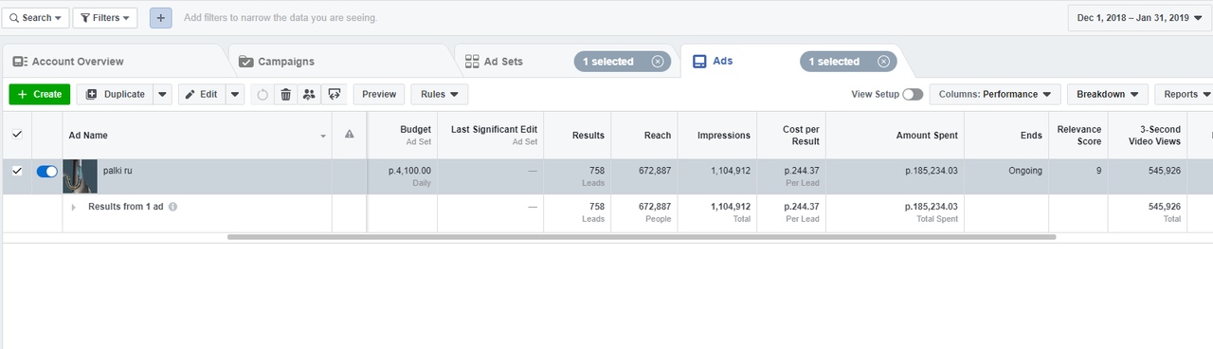The width and height of the screenshot is (1213, 349).
Task: Click the green Create button
Action: click(40, 94)
